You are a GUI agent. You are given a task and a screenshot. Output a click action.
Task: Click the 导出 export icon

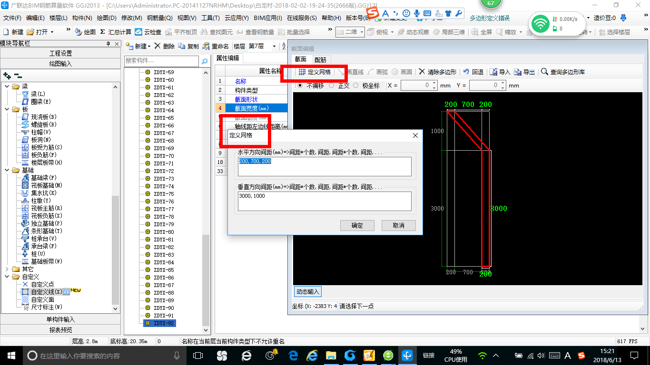(x=524, y=72)
